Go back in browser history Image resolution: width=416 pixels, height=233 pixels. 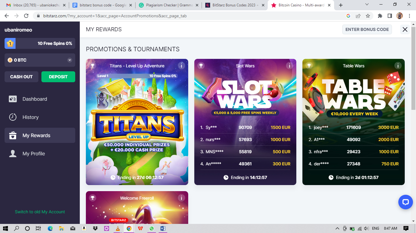coord(7,16)
